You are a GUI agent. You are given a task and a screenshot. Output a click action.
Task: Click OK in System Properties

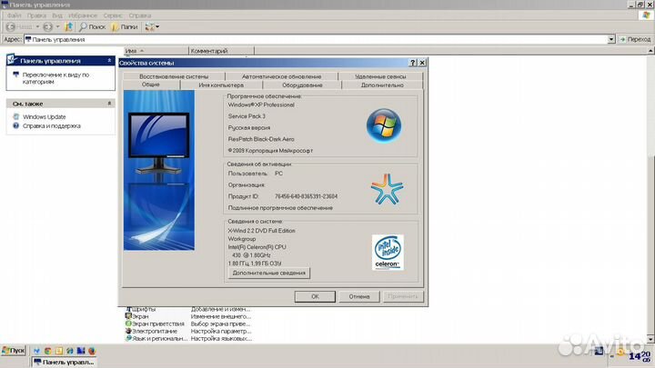(315, 296)
